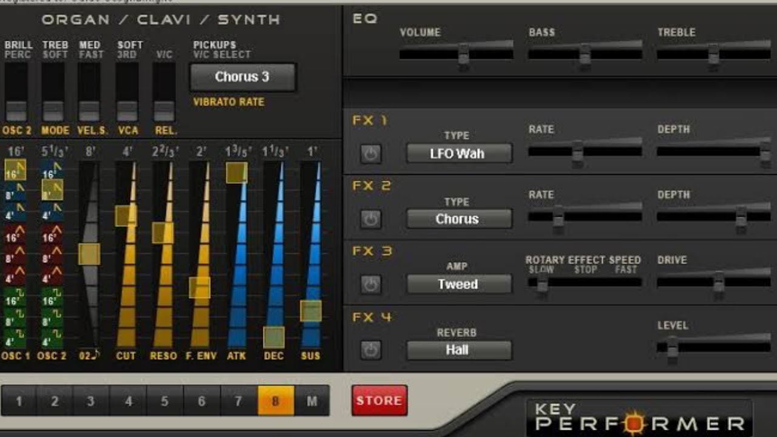Select preset slot 4
This screenshot has width=777, height=437.
pos(128,401)
